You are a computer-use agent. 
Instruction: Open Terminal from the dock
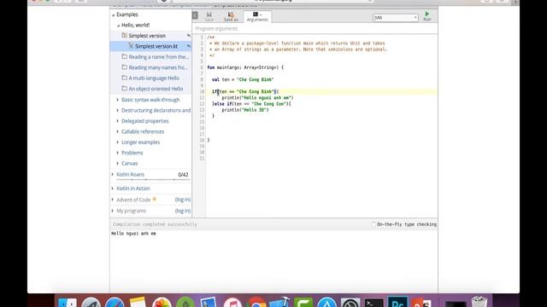click(373, 302)
